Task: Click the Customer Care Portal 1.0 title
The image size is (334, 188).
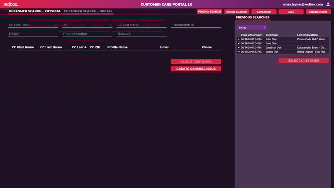Action: click(167, 4)
